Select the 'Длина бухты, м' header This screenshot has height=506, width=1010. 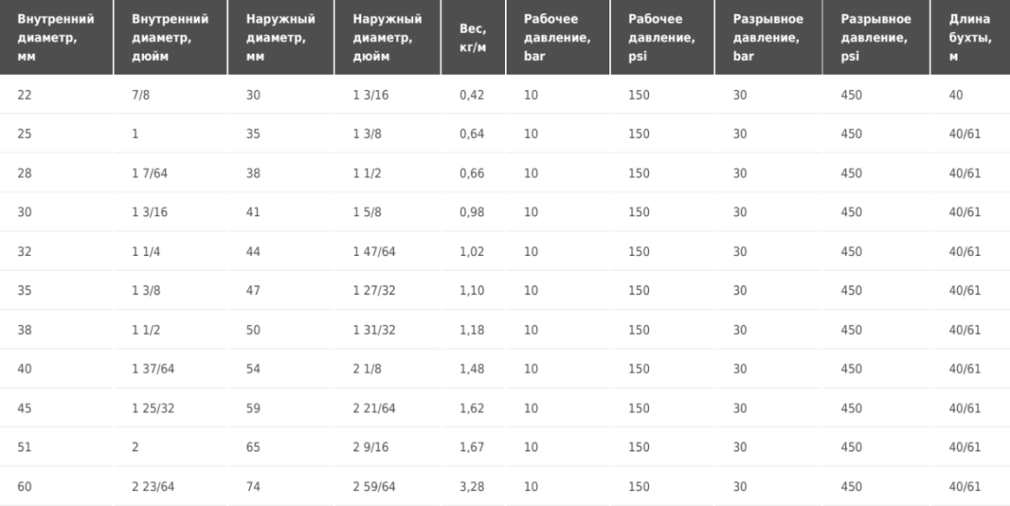(970, 37)
